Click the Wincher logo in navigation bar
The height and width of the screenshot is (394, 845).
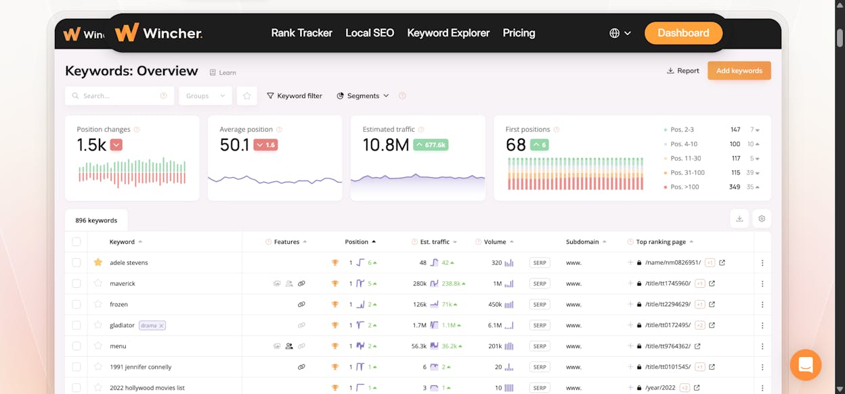(x=158, y=32)
